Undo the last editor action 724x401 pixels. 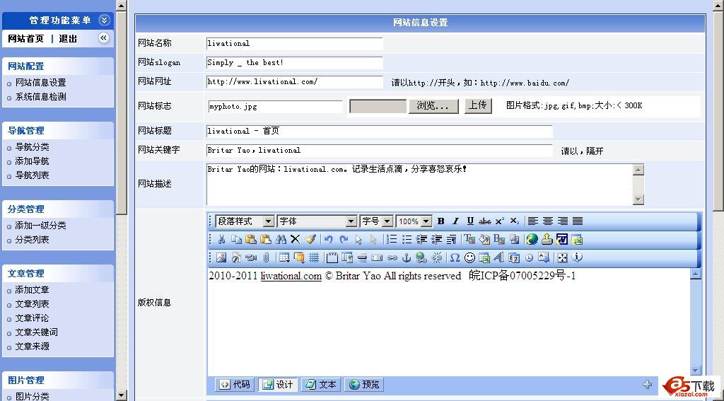(x=328, y=240)
